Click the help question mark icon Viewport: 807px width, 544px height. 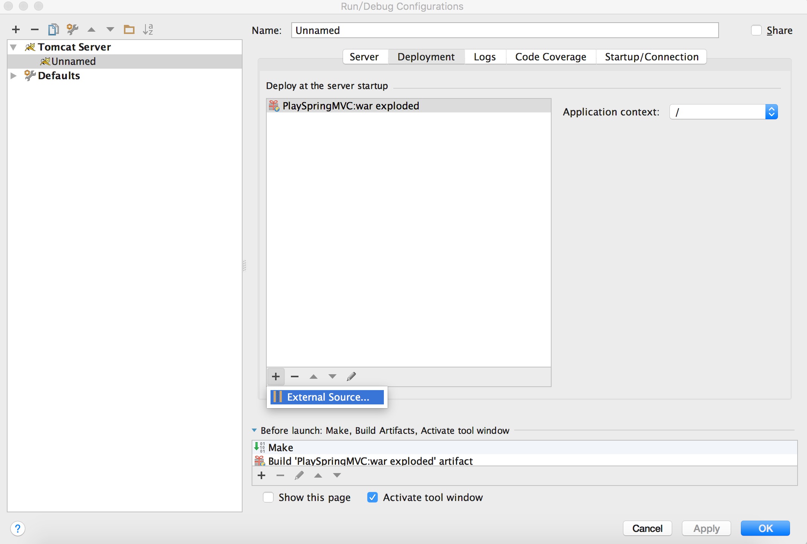coord(18,529)
